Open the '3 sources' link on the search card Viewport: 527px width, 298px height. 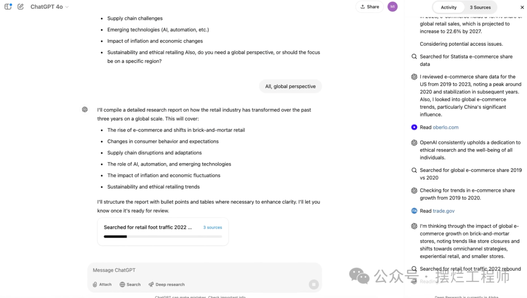(212, 227)
